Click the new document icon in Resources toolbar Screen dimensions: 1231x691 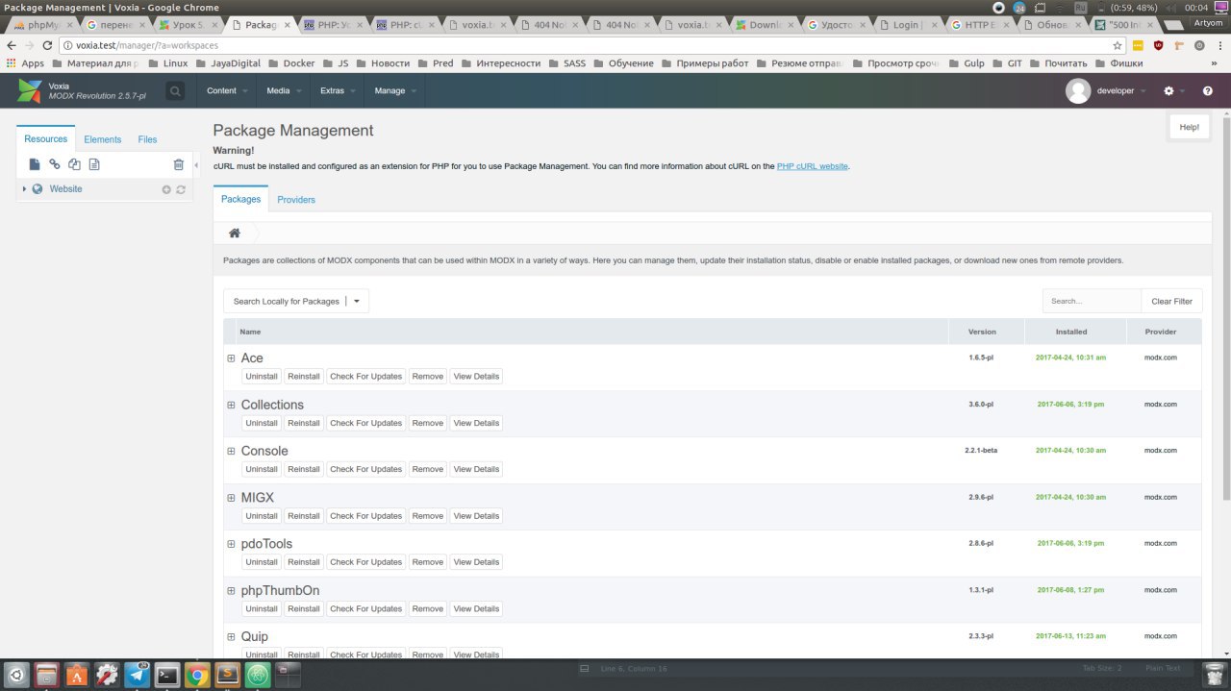[35, 164]
